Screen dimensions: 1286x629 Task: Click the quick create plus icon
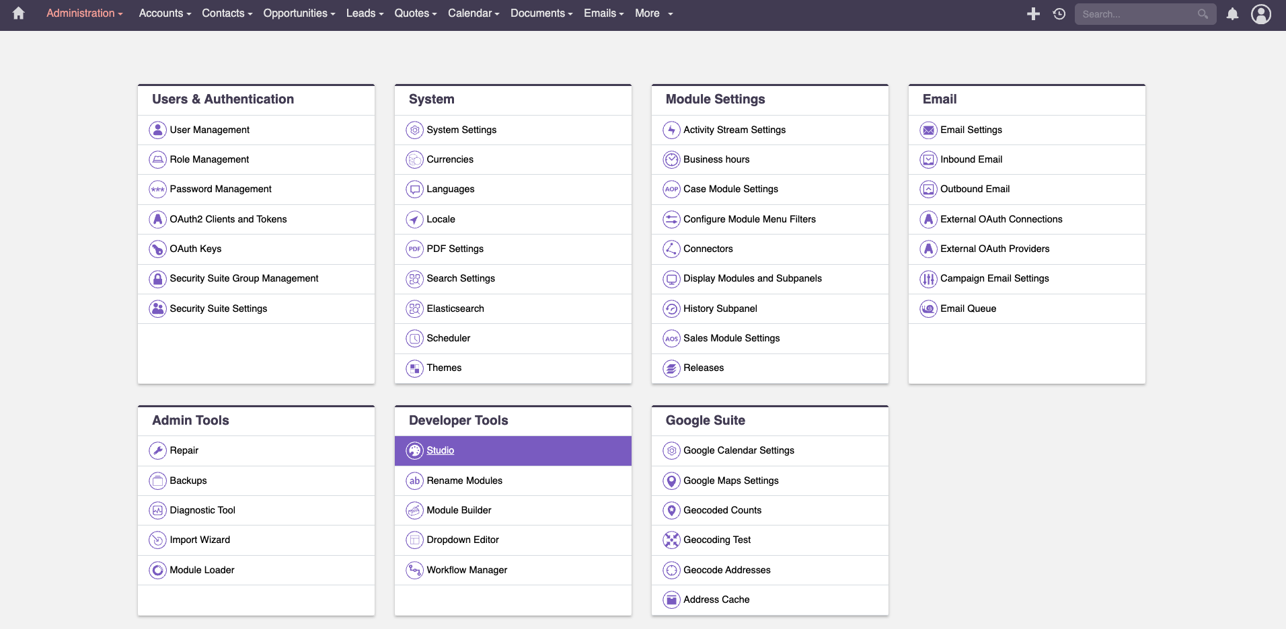click(x=1033, y=14)
